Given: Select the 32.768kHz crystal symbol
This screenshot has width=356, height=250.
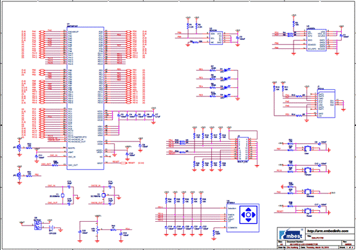Looking at the screenshot, I should [x=104, y=195].
